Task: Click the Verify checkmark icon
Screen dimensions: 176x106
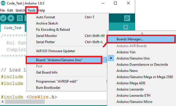Action: pyautogui.click(x=3, y=18)
